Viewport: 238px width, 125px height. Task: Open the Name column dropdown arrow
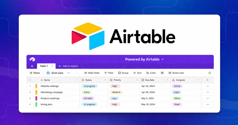[77, 80]
